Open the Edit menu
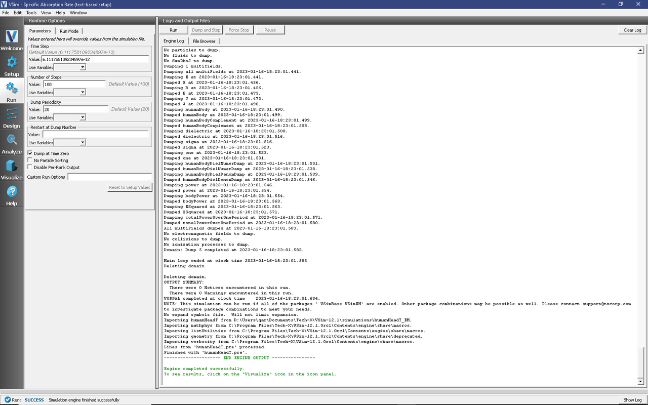This screenshot has width=648, height=405. [18, 13]
